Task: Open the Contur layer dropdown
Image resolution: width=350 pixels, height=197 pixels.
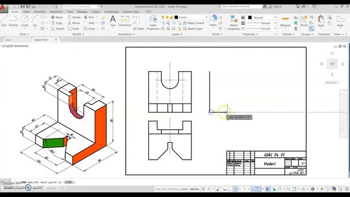Action: [x=206, y=17]
